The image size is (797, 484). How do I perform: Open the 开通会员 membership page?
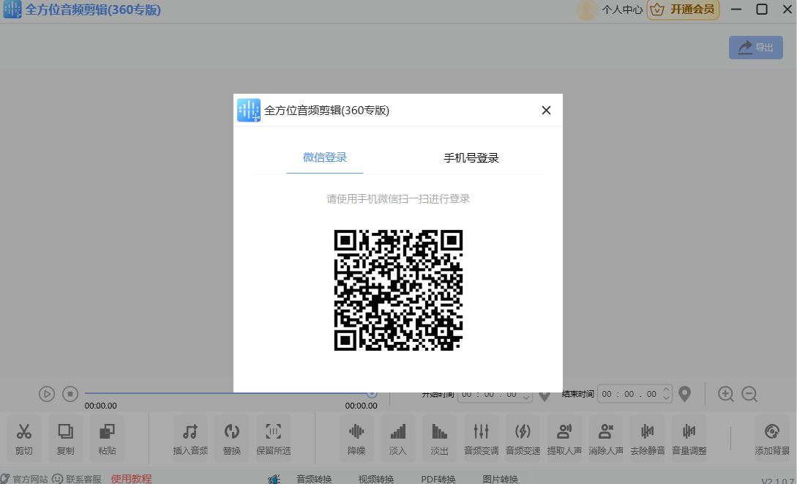pos(682,10)
